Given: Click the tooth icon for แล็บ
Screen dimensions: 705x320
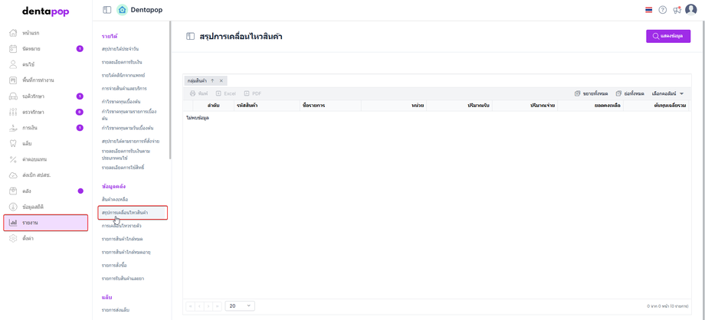Looking at the screenshot, I should click(x=13, y=143).
